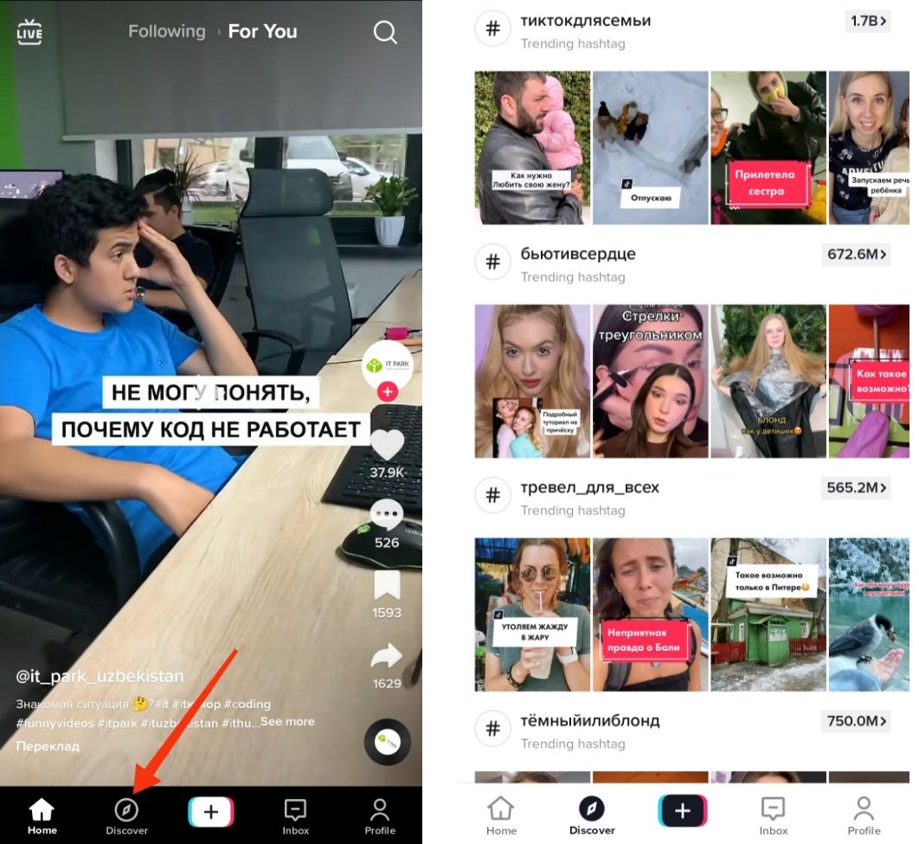Play video labeled Прилетела сестра
The image size is (919, 844).
[x=768, y=148]
